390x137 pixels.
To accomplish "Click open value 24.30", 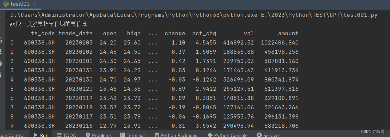I will click(108, 61).
